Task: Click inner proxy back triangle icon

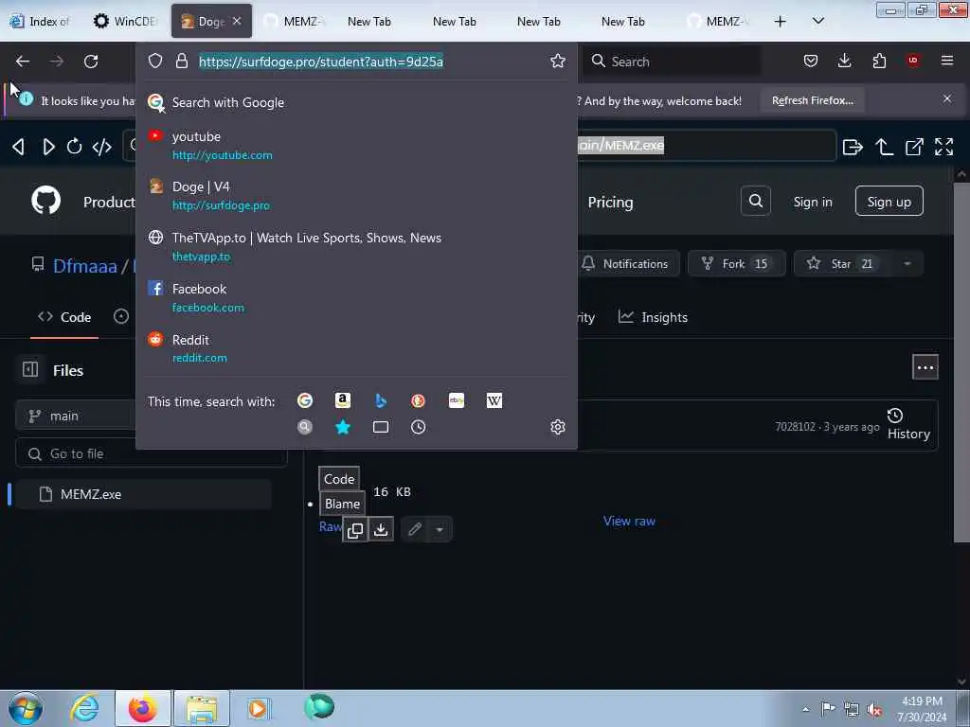Action: click(19, 147)
